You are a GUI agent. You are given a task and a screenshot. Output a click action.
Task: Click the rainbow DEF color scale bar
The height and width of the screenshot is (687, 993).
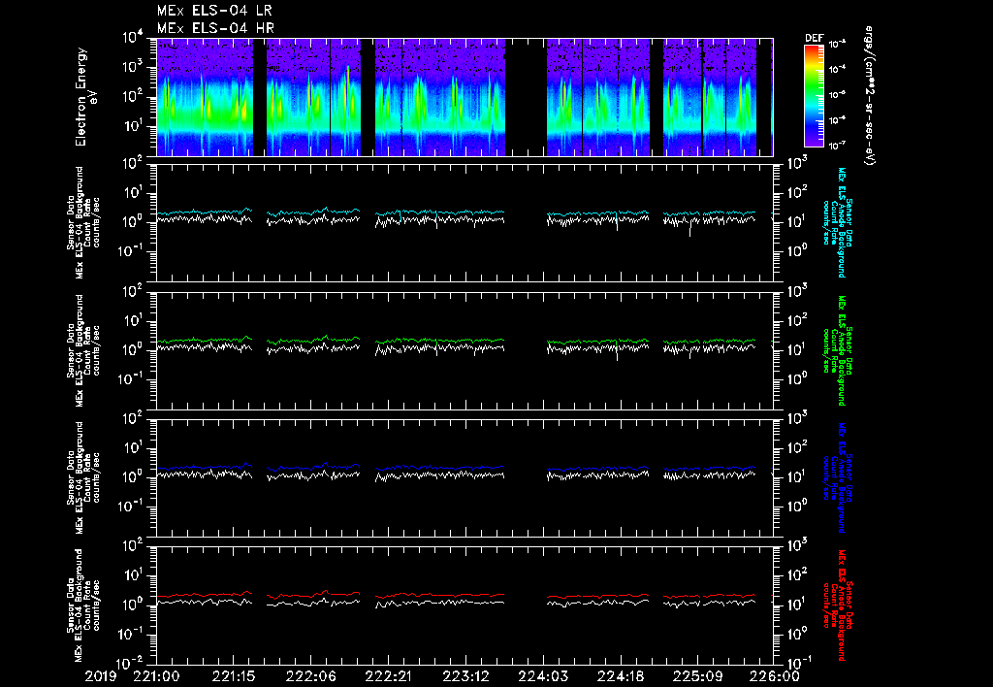click(814, 95)
